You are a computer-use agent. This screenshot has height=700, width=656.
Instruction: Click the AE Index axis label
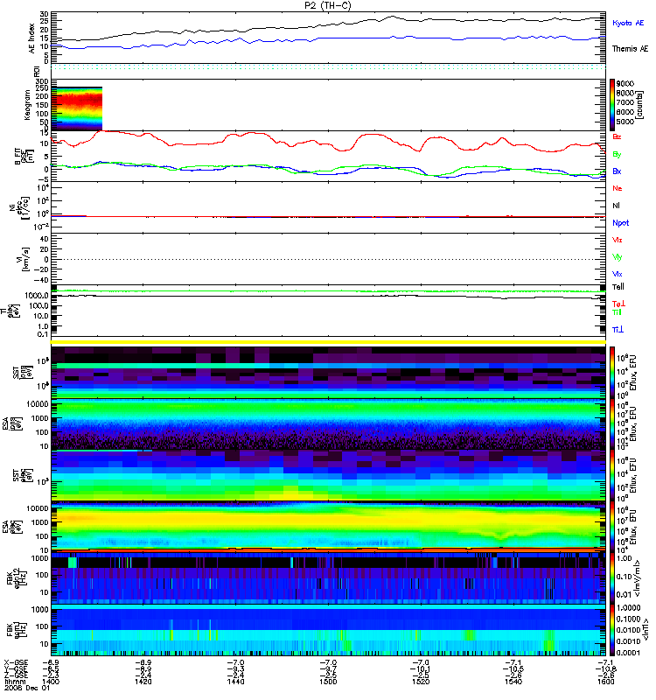[x=31, y=38]
